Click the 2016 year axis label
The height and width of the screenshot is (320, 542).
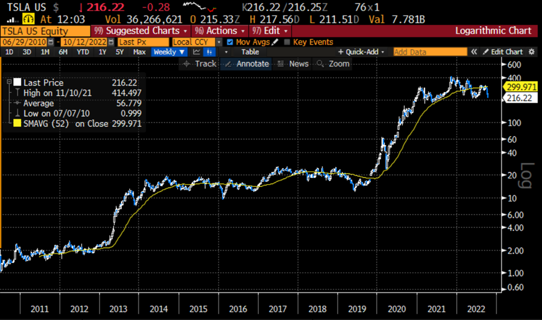point(238,308)
